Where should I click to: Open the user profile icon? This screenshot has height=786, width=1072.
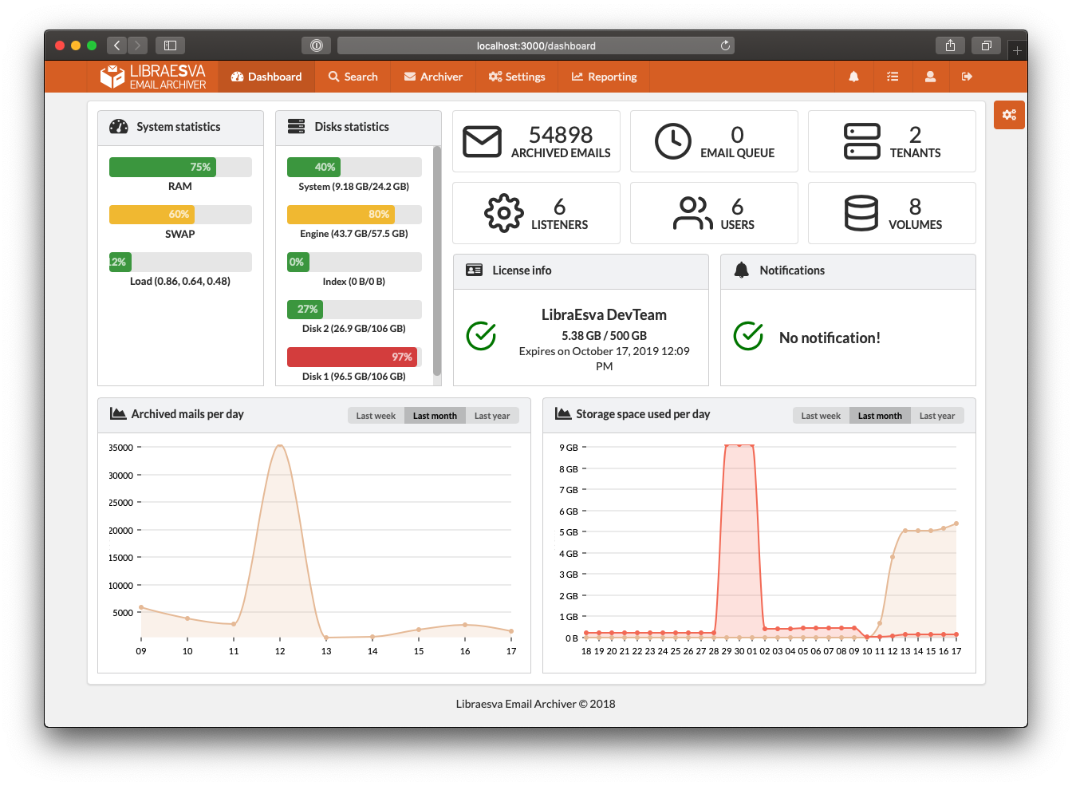coord(930,77)
